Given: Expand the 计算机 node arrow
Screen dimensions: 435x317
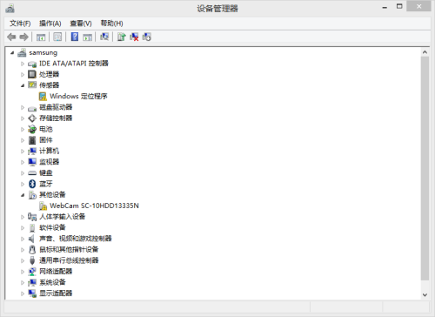Looking at the screenshot, I should tap(23, 152).
